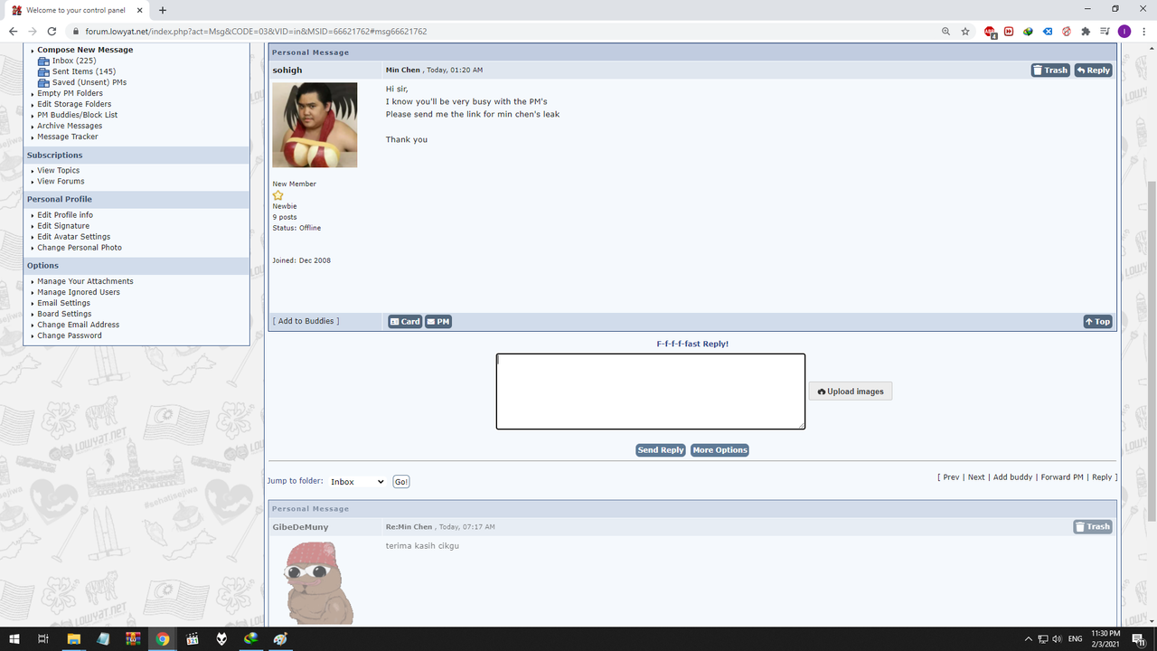The height and width of the screenshot is (651, 1157).
Task: Open PM Buddies/Block List
Action: (77, 115)
